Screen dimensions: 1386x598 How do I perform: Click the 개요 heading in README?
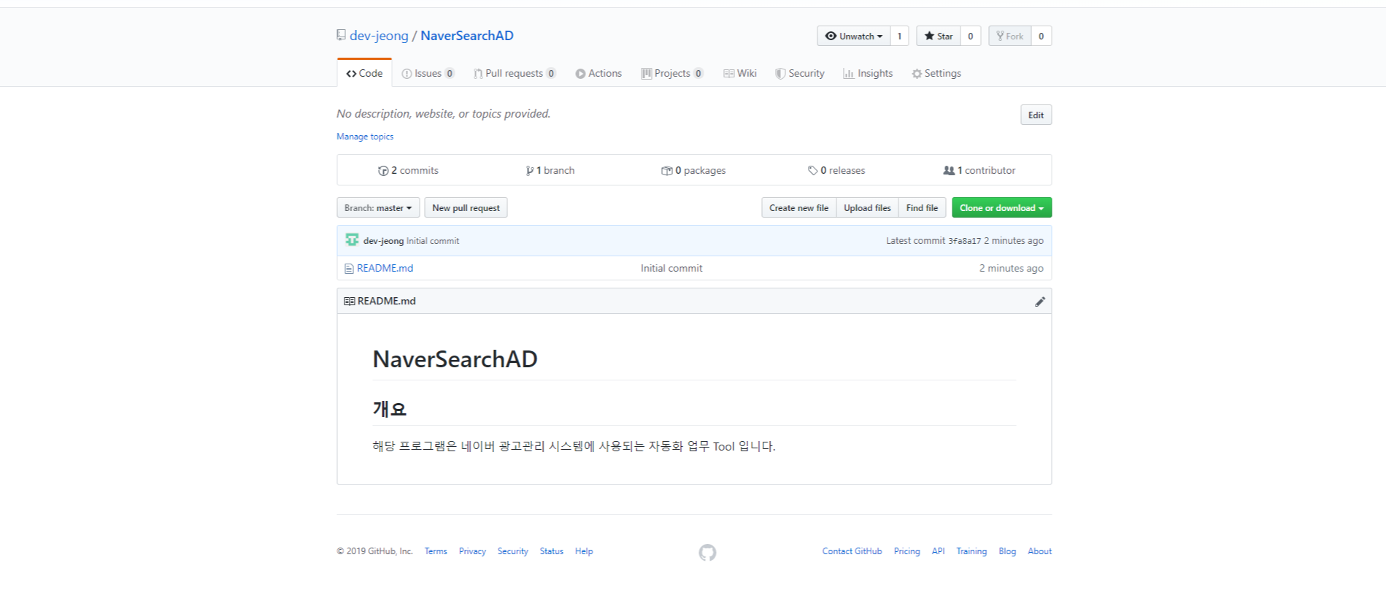tap(390, 409)
